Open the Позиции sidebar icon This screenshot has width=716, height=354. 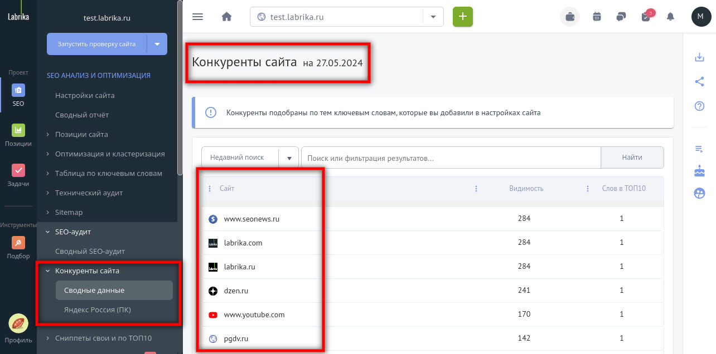18,130
